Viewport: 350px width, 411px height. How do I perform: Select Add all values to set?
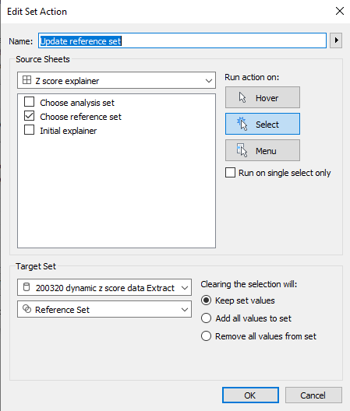(206, 318)
